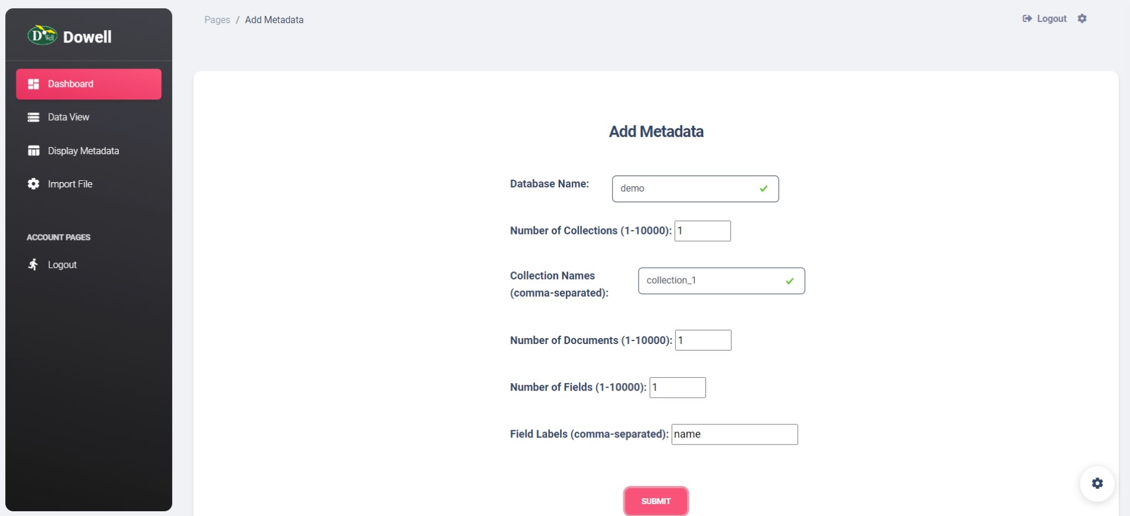Click the Data View icon
This screenshot has height=516, width=1130.
click(34, 116)
